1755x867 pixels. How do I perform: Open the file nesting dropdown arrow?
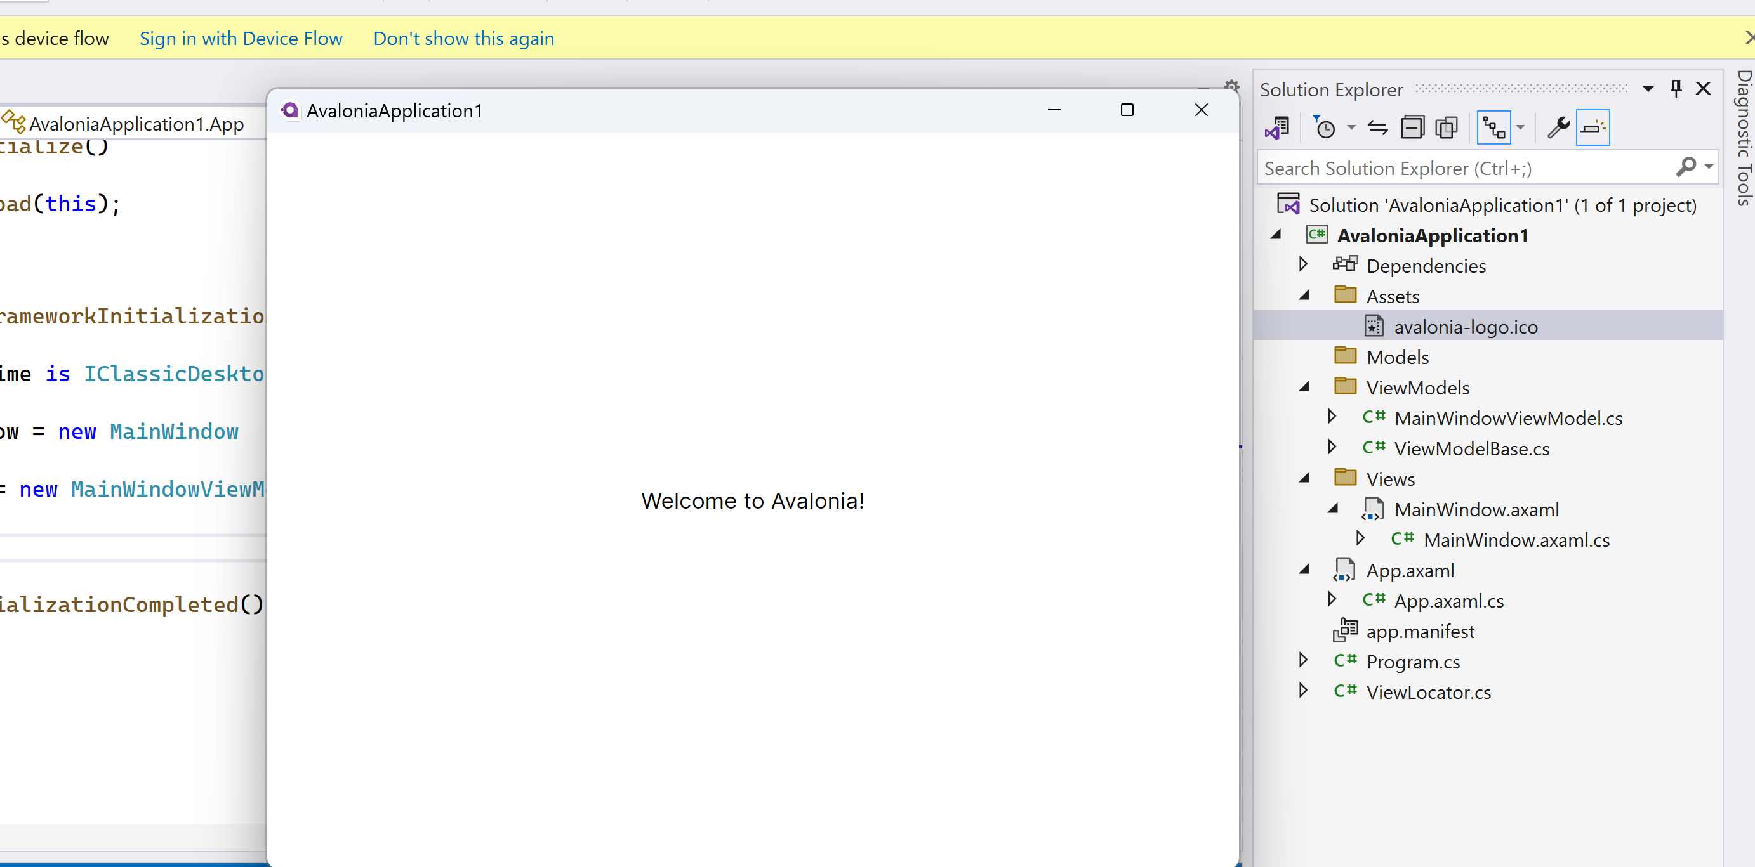click(x=1520, y=127)
